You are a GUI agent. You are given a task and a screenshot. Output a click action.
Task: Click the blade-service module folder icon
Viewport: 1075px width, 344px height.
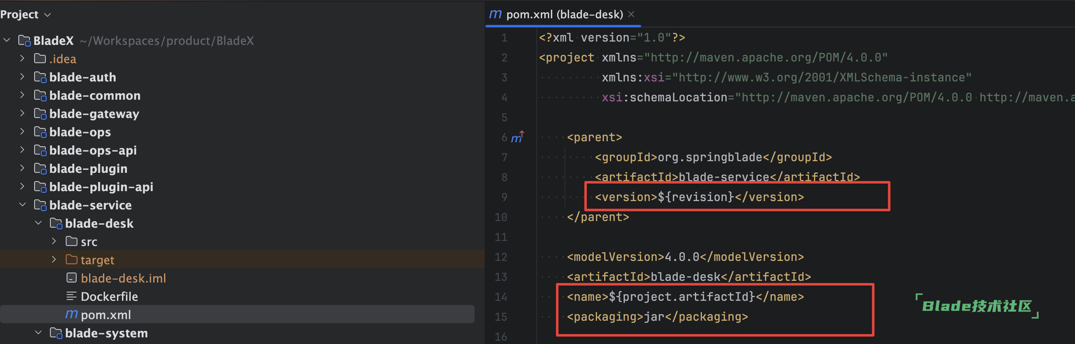[40, 205]
